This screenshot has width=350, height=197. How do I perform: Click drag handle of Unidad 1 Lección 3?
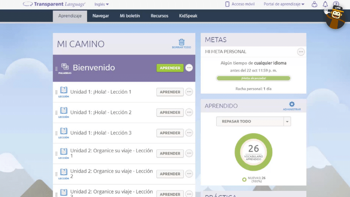56,133
